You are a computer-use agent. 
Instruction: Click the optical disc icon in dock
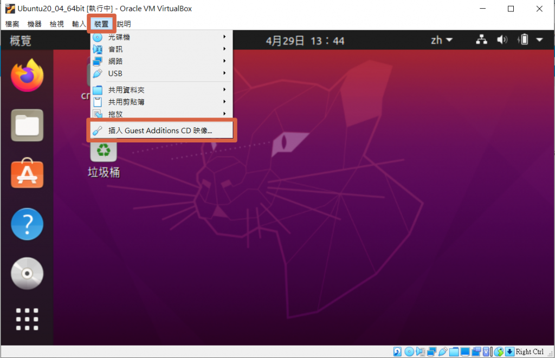coord(27,274)
